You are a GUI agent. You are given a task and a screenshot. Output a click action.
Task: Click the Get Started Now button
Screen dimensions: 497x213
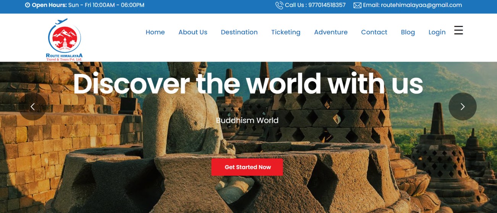247,167
